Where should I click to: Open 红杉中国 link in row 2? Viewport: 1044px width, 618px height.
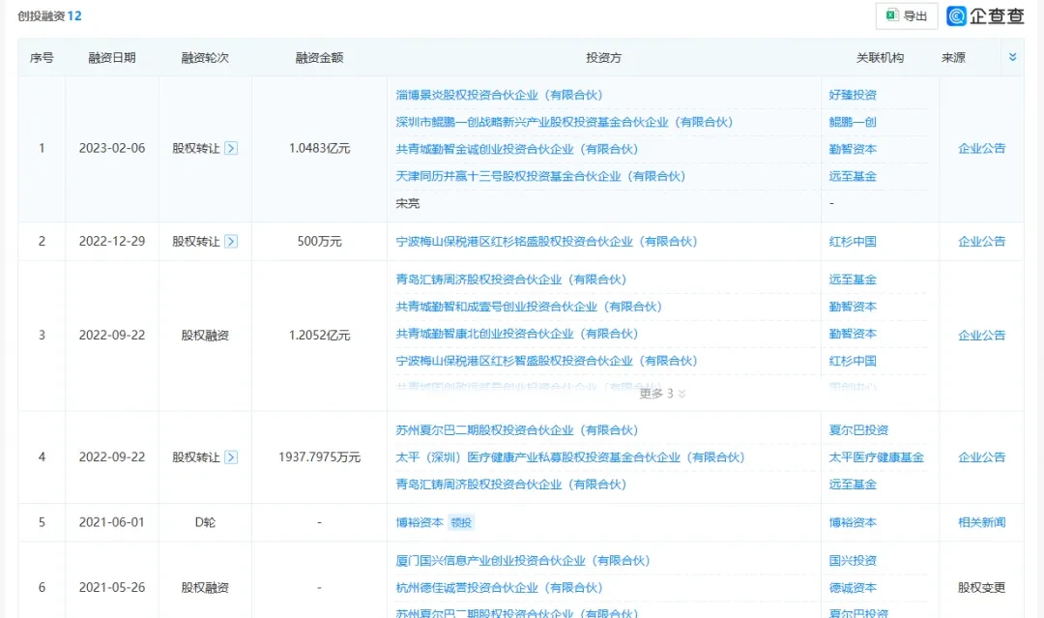tap(853, 242)
